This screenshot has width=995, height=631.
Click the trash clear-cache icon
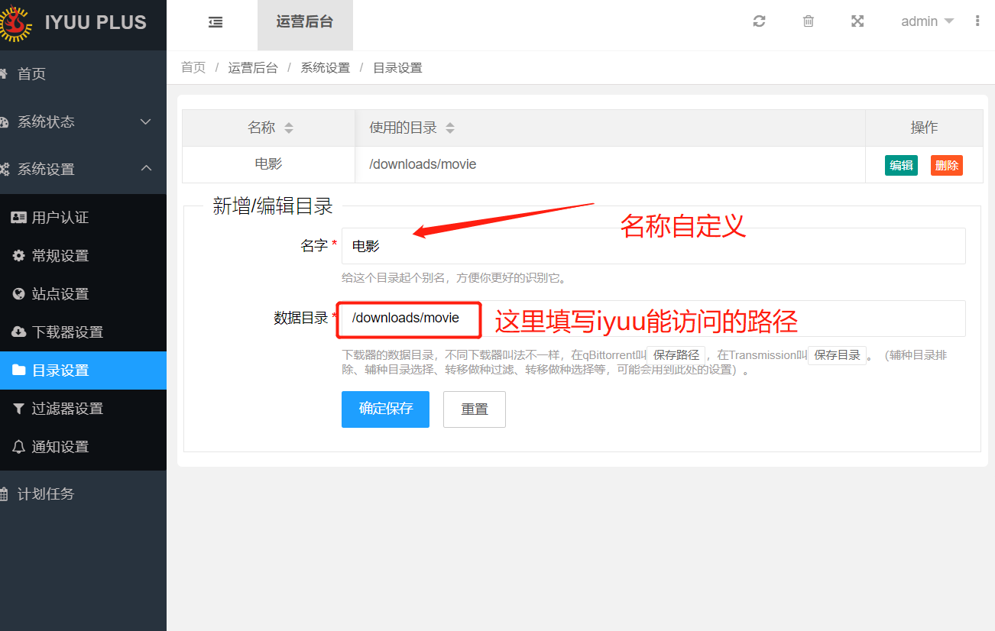(808, 21)
